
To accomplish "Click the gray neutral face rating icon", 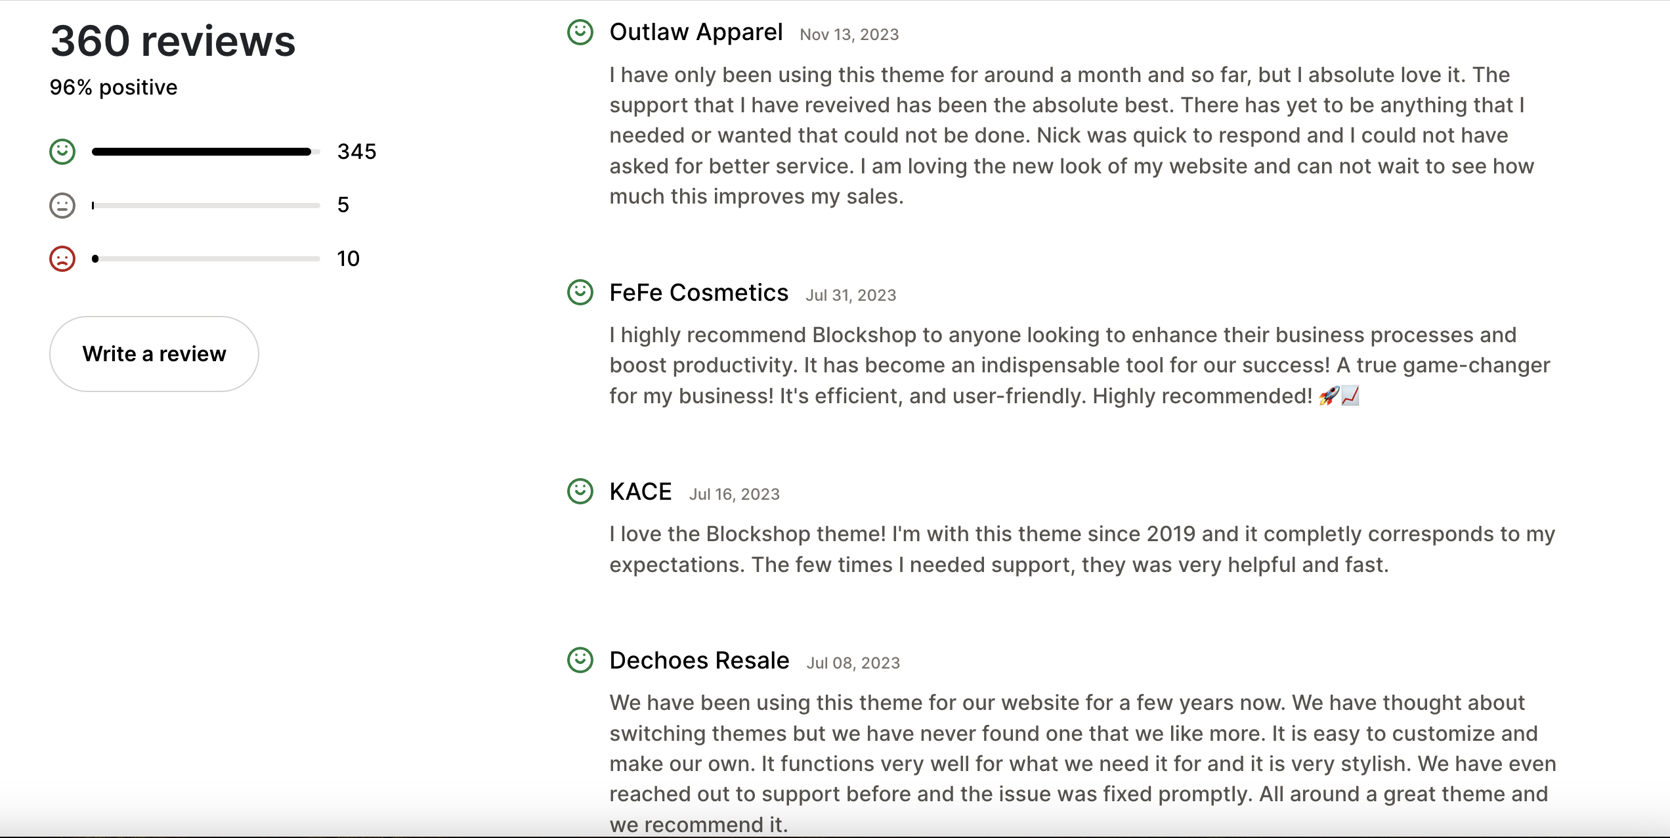I will 61,205.
